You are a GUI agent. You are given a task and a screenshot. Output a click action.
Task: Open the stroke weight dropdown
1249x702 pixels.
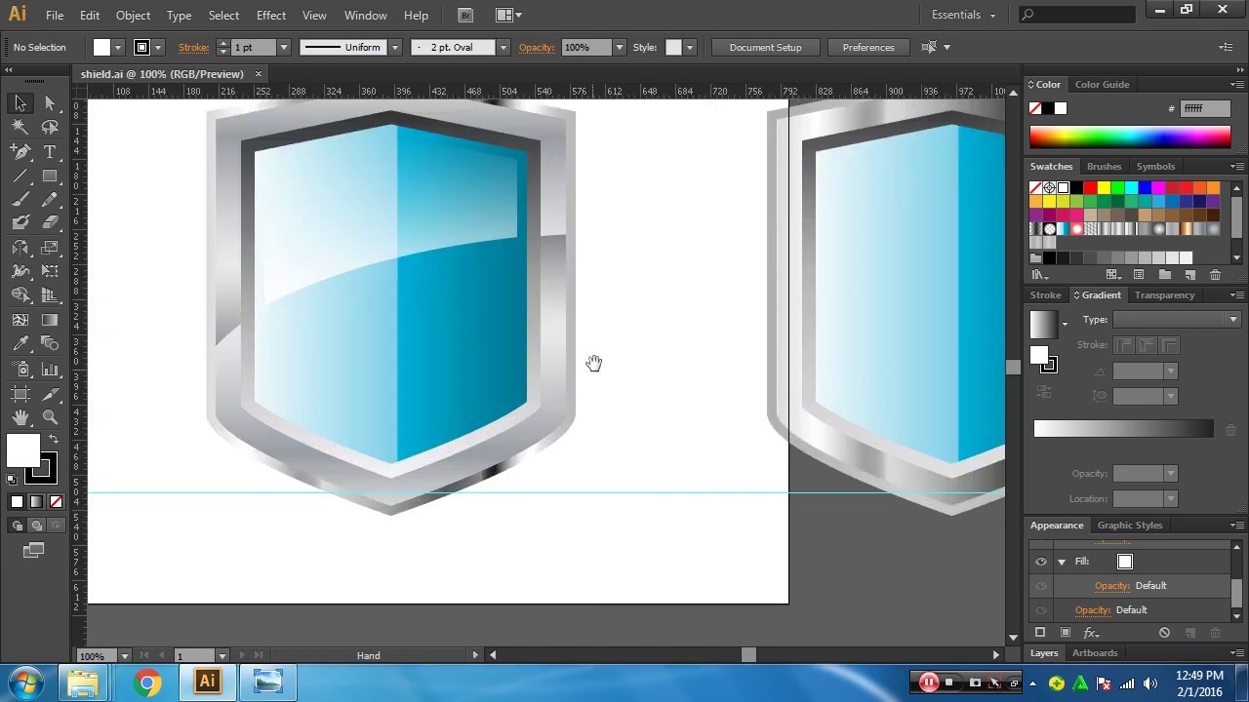284,47
